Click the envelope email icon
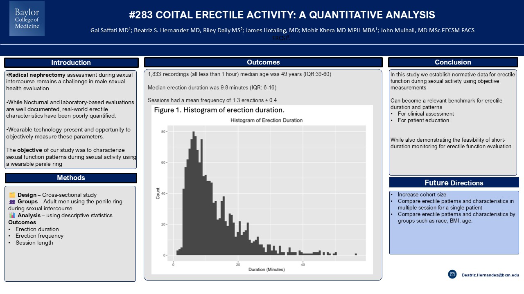The height and width of the screenshot is (294, 524). (x=452, y=275)
